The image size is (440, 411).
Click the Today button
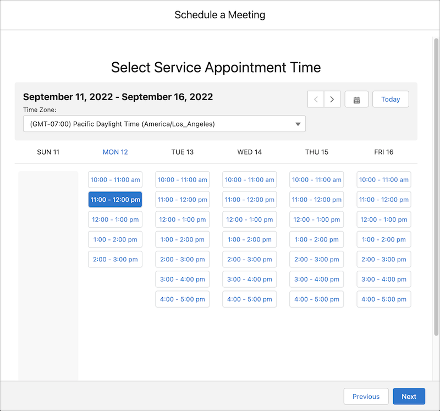click(391, 99)
